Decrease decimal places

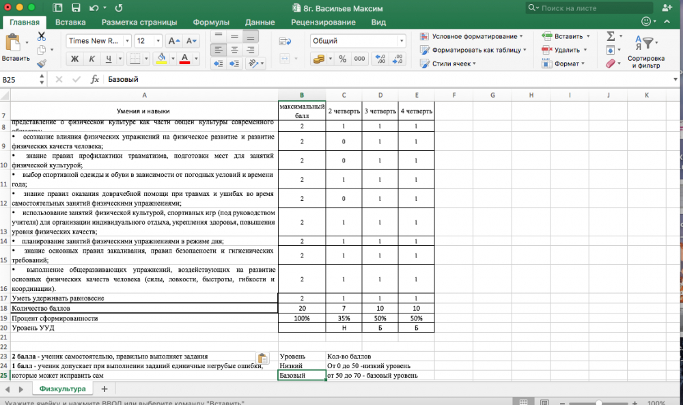(398, 59)
